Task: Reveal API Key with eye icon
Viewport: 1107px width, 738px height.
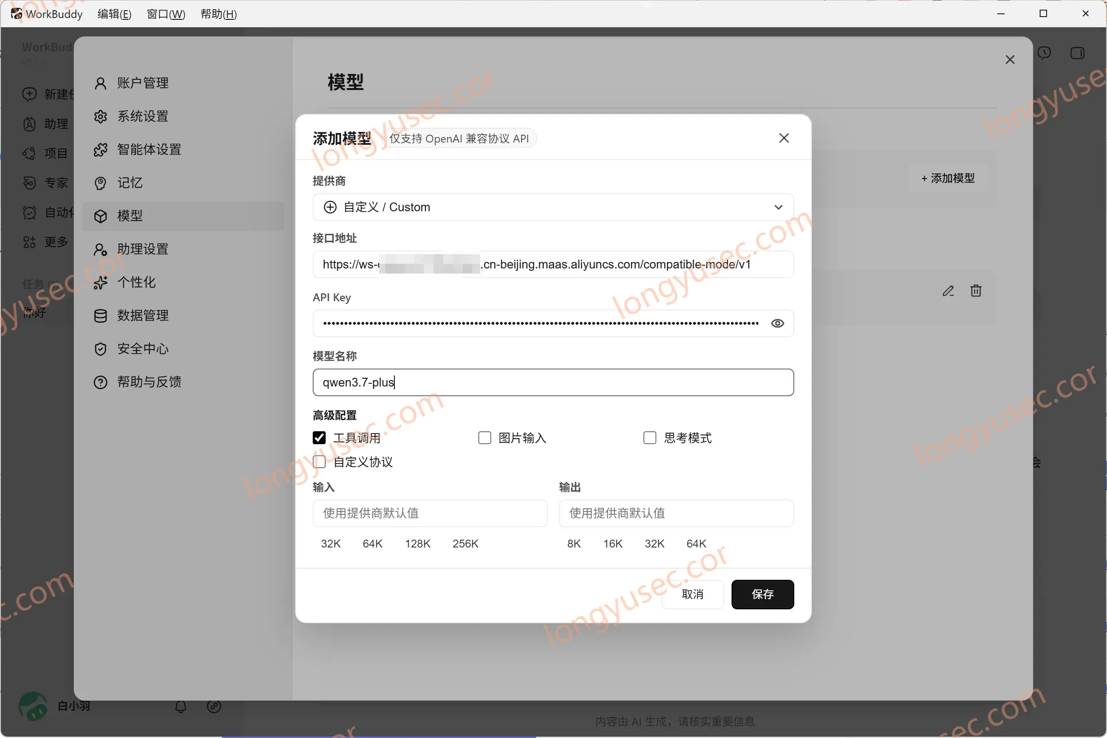Action: tap(777, 323)
